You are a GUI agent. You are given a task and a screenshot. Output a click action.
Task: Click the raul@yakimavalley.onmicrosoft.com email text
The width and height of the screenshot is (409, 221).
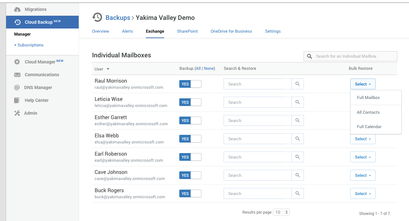(x=129, y=87)
